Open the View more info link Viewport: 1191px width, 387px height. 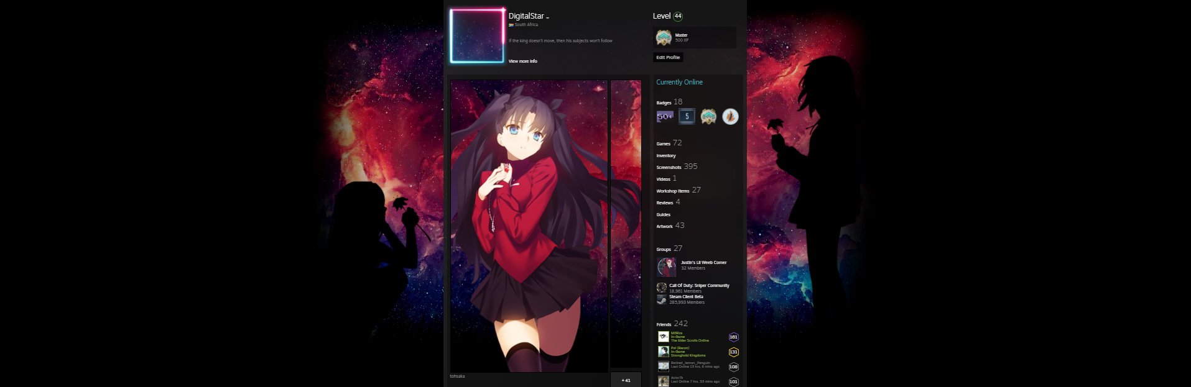click(x=522, y=61)
